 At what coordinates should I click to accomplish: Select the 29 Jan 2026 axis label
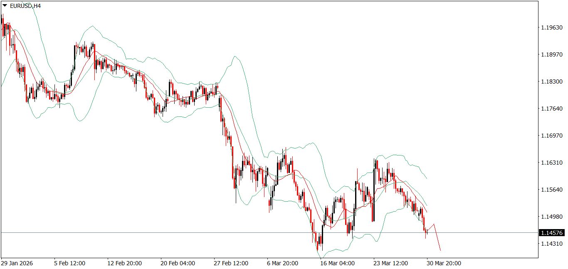[17, 263]
